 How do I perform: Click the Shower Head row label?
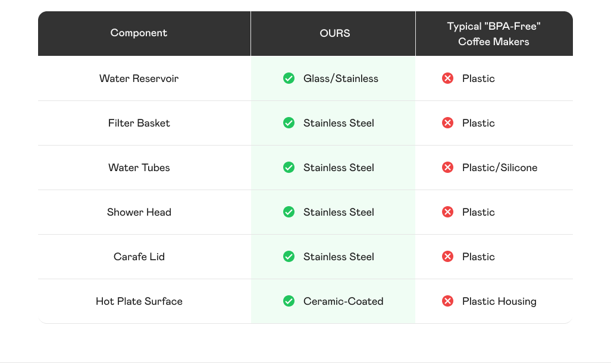[x=139, y=212]
